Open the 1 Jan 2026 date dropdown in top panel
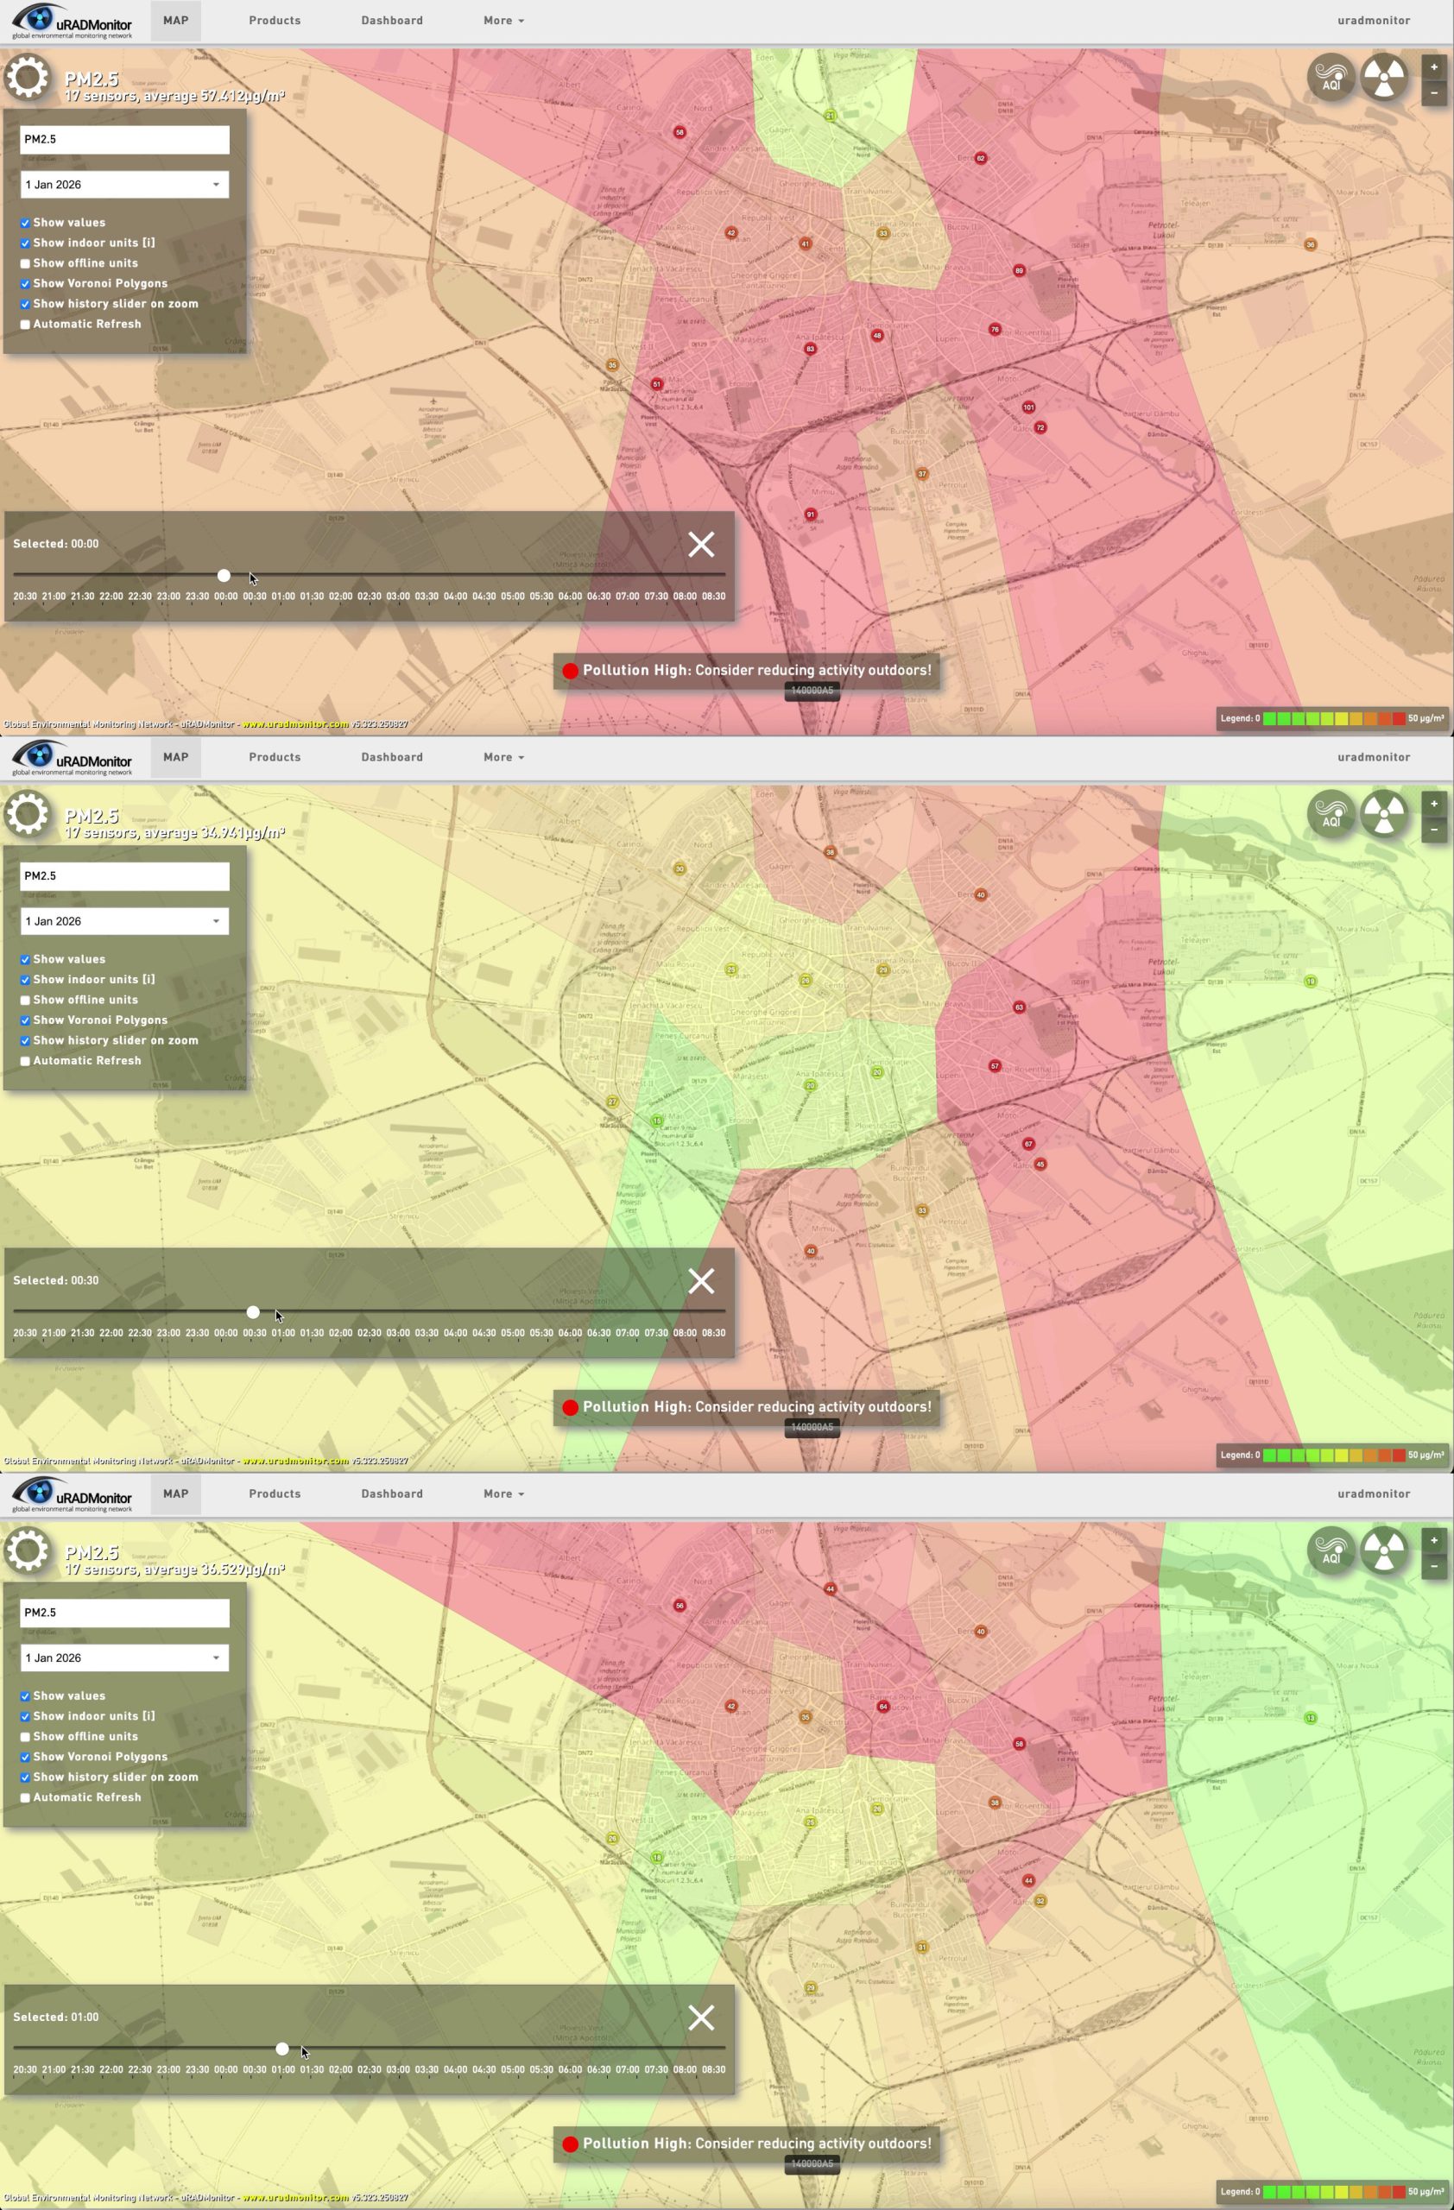Viewport: 1454px width, 2210px height. click(x=124, y=185)
